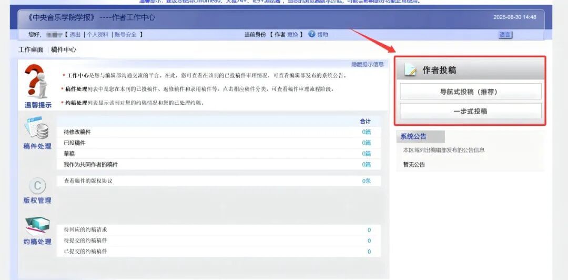
Task: Open 个人资料 profile link
Action: [97, 35]
